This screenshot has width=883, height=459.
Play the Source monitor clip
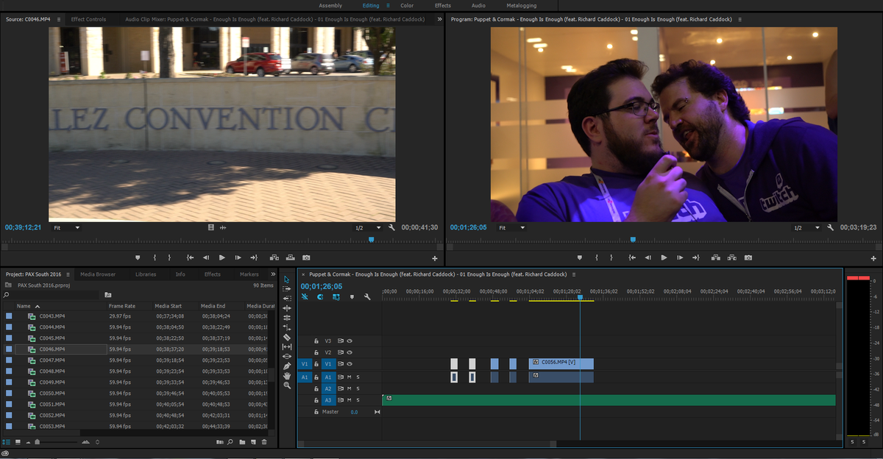(x=221, y=257)
